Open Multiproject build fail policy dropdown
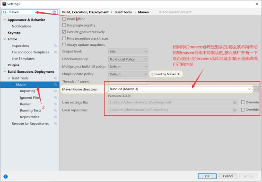Image resolution: width=262 pixels, height=182 pixels. (128, 67)
